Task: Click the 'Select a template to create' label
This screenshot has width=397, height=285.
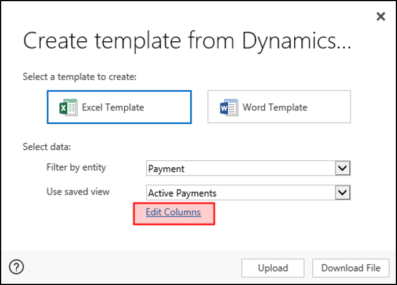Action: tap(80, 77)
